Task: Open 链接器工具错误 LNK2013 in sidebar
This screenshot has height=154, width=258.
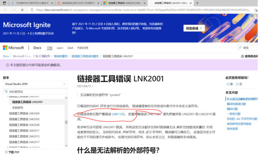Action: [24, 136]
